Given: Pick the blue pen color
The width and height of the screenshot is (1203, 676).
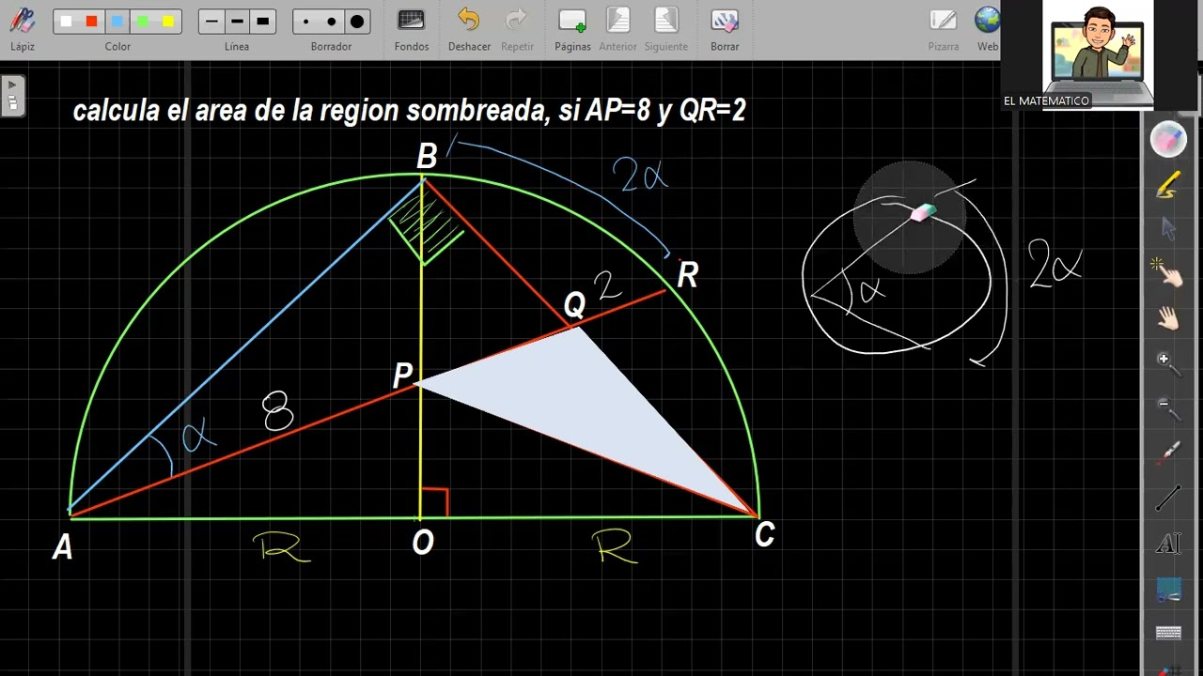Looking at the screenshot, I should tap(117, 22).
